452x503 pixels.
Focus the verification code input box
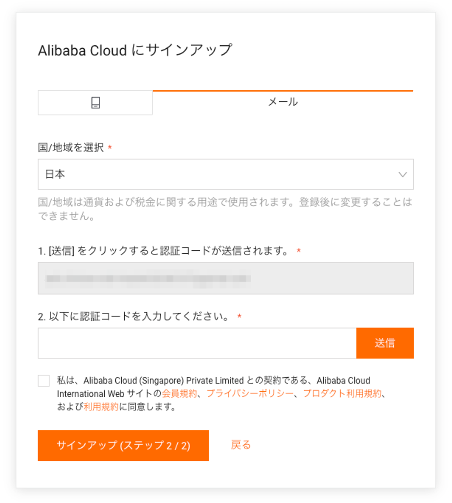coord(197,343)
